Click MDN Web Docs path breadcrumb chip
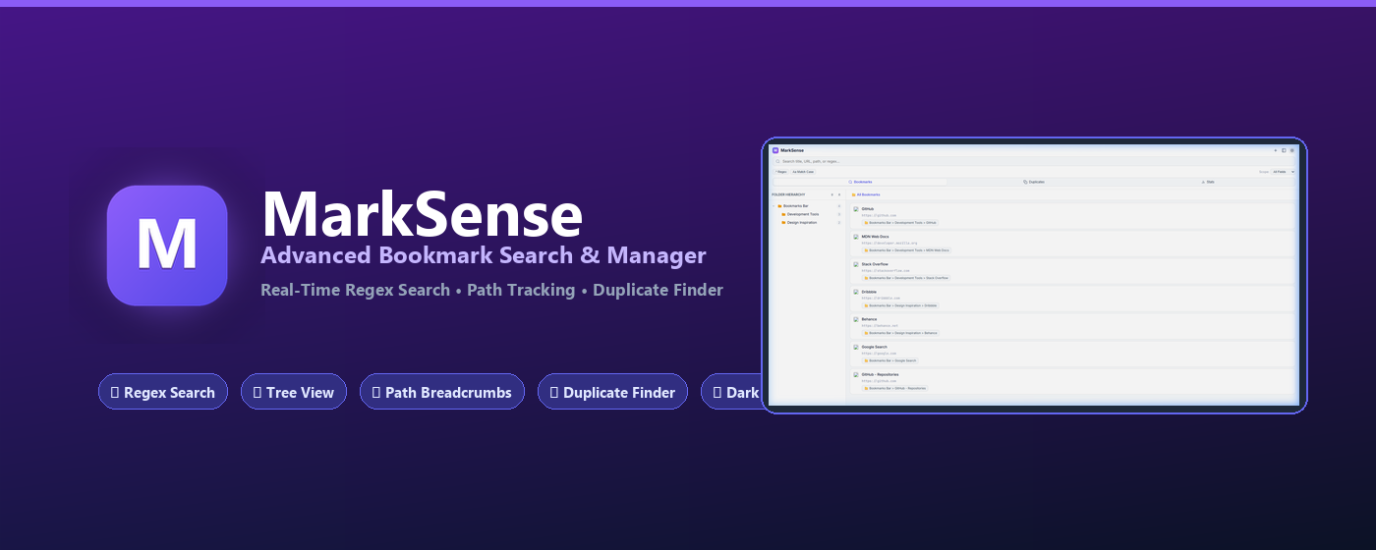Viewport: 1376px width, 550px height. click(906, 250)
